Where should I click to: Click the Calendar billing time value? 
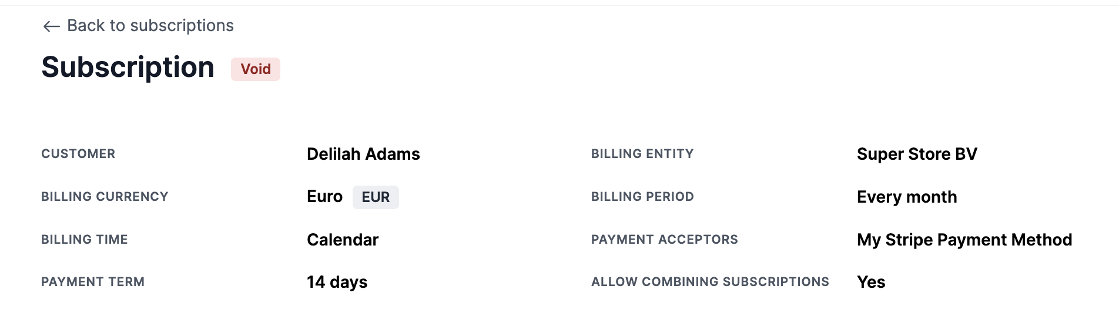(343, 240)
